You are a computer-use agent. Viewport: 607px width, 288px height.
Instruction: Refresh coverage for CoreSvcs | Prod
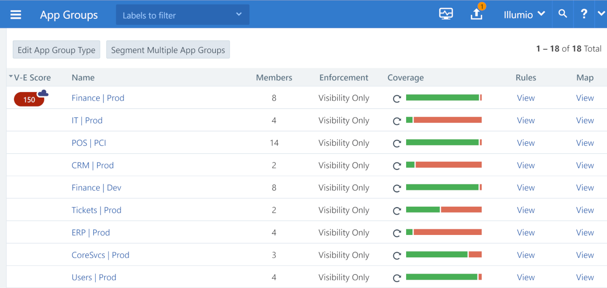click(397, 256)
